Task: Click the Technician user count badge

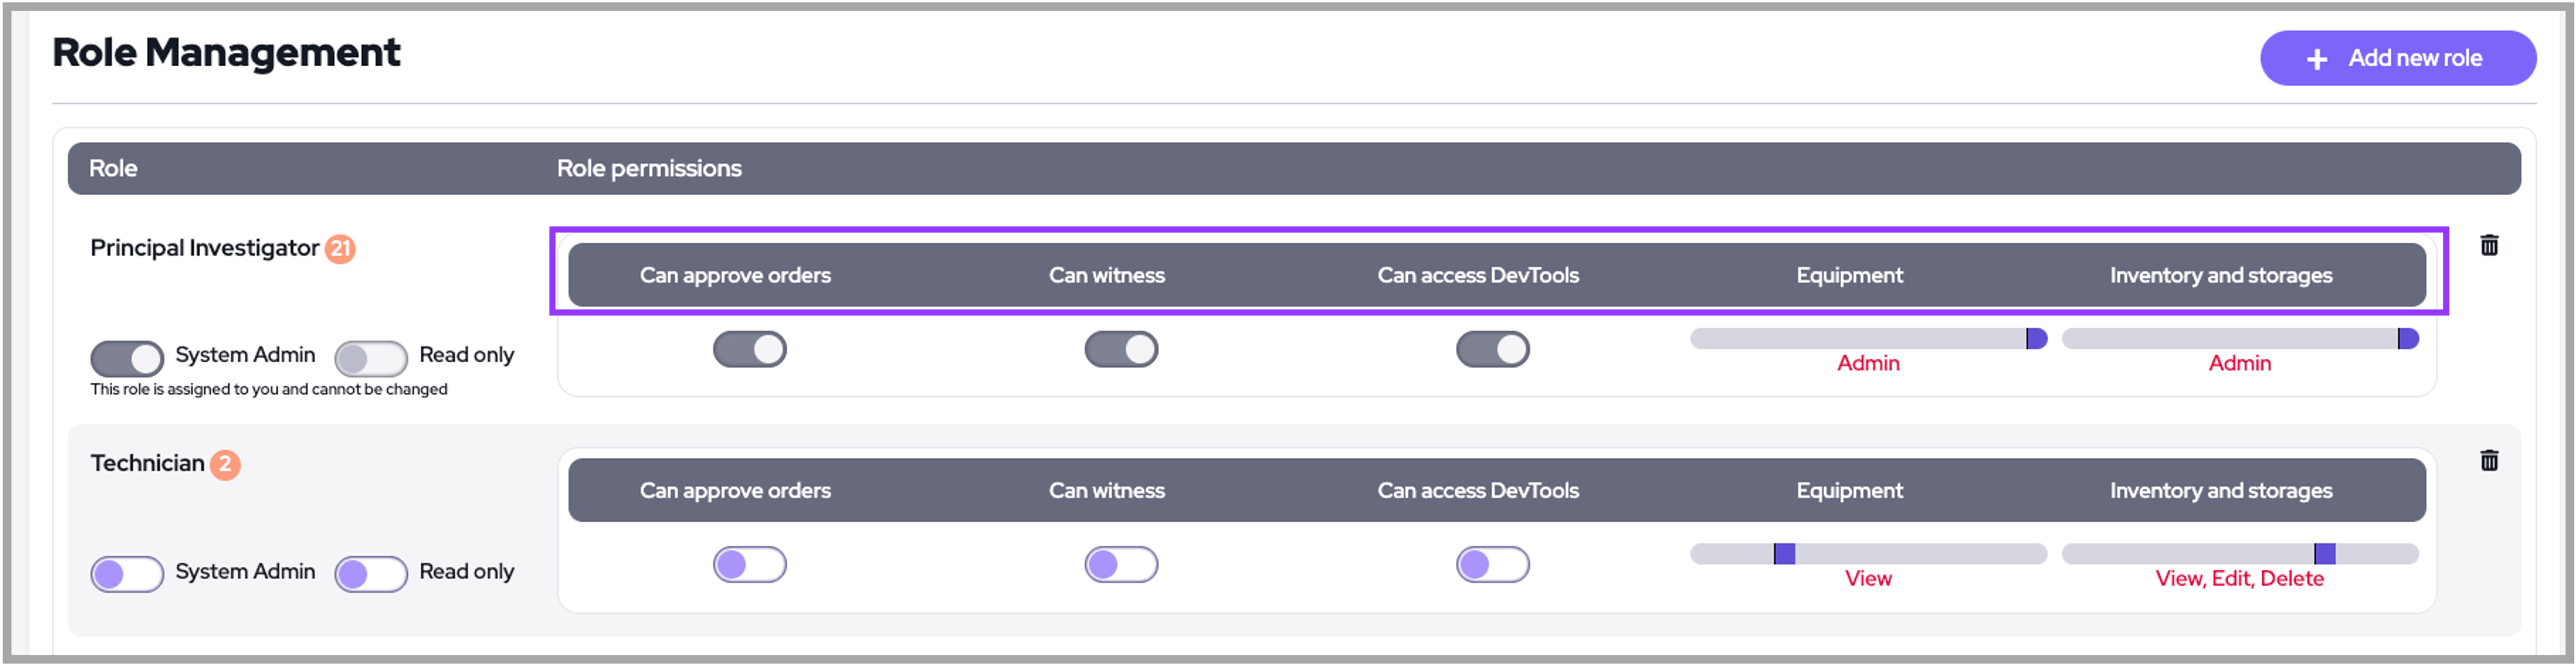Action: click(x=225, y=464)
